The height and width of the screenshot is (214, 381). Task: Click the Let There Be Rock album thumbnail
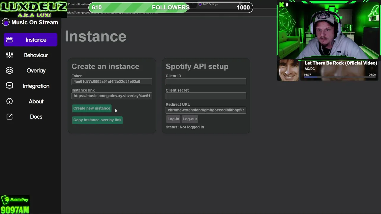pyautogui.click(x=288, y=70)
